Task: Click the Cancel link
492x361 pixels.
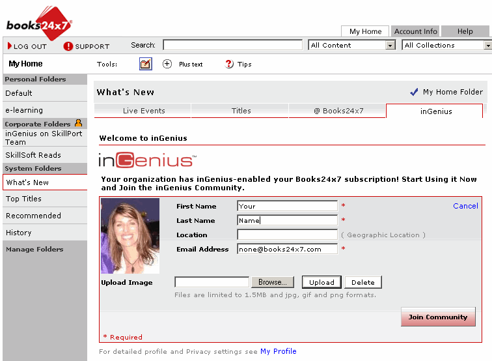Action: coord(466,206)
